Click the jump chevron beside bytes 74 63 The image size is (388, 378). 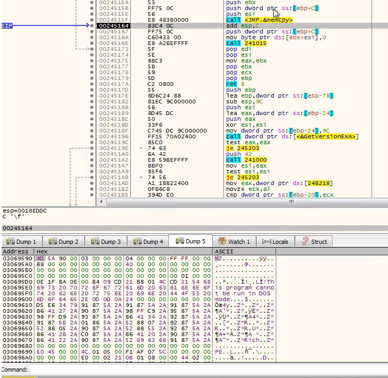(141, 149)
